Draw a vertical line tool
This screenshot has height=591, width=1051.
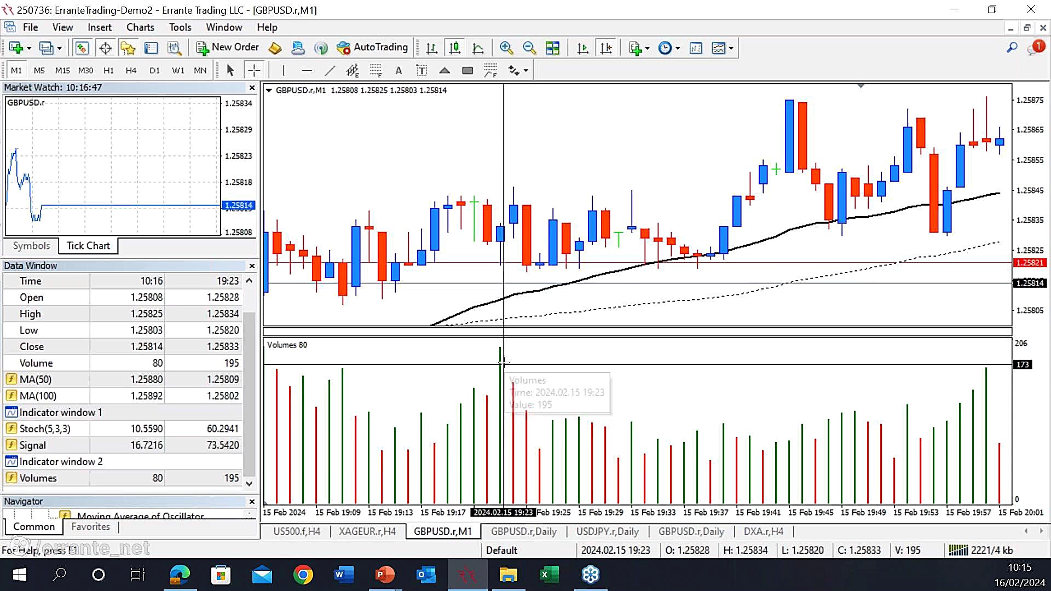284,71
